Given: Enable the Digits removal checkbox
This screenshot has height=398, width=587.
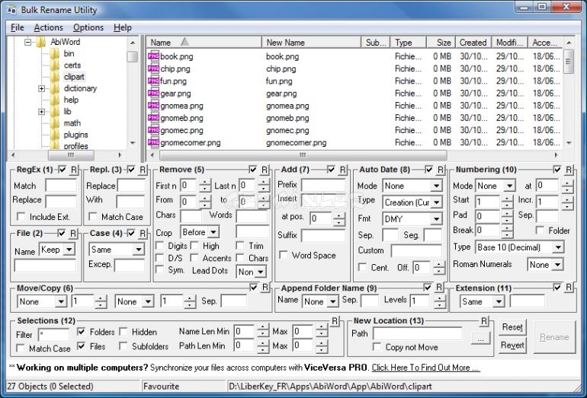Looking at the screenshot, I should point(160,246).
